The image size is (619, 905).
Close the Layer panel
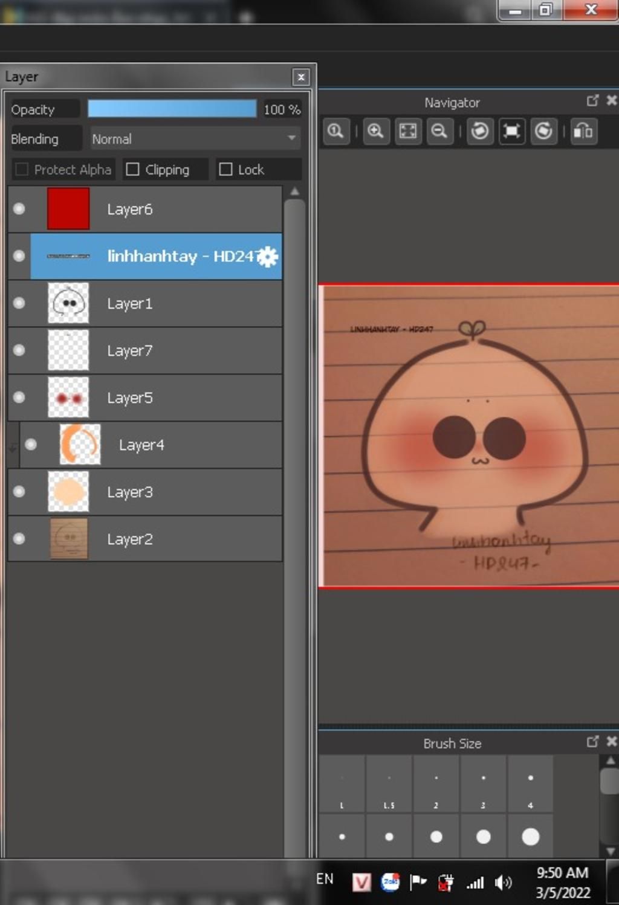point(301,77)
